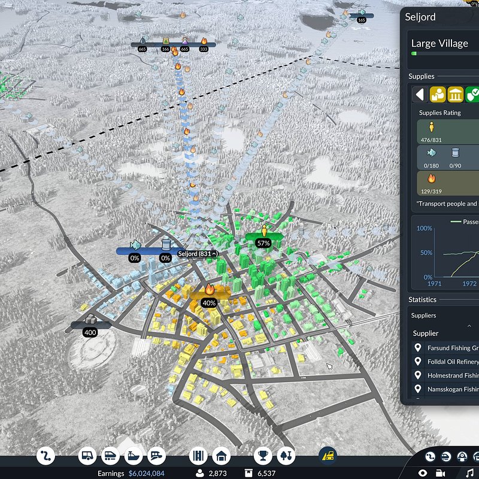Open the road vehicles bus menu
This screenshot has width=479, height=479.
click(x=87, y=456)
